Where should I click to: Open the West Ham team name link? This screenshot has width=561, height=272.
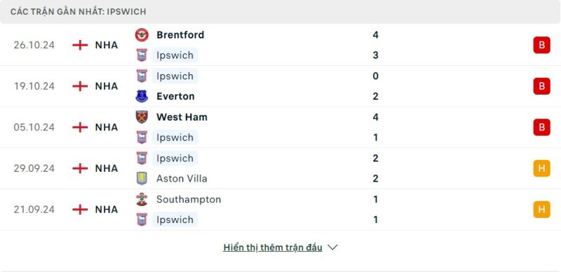(x=182, y=117)
